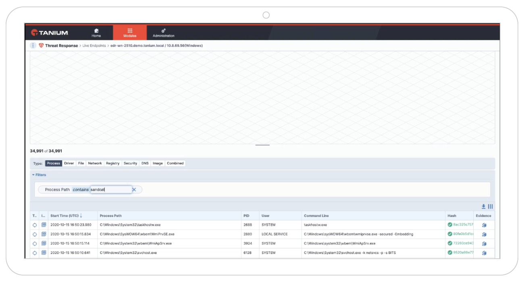Click hash 8ac325c757
Screen dimensions: 524x282
point(463,224)
